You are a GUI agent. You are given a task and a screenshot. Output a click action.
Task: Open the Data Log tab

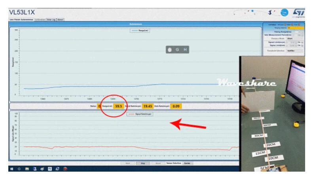pos(51,20)
